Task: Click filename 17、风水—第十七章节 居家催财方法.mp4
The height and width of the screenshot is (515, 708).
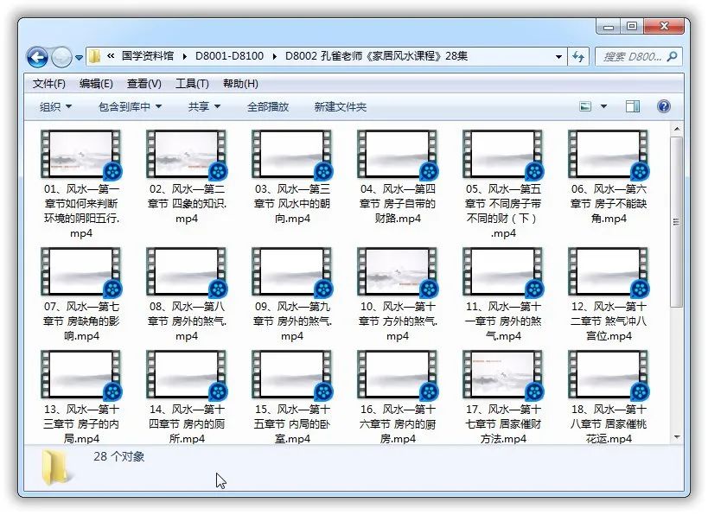Action: (503, 423)
